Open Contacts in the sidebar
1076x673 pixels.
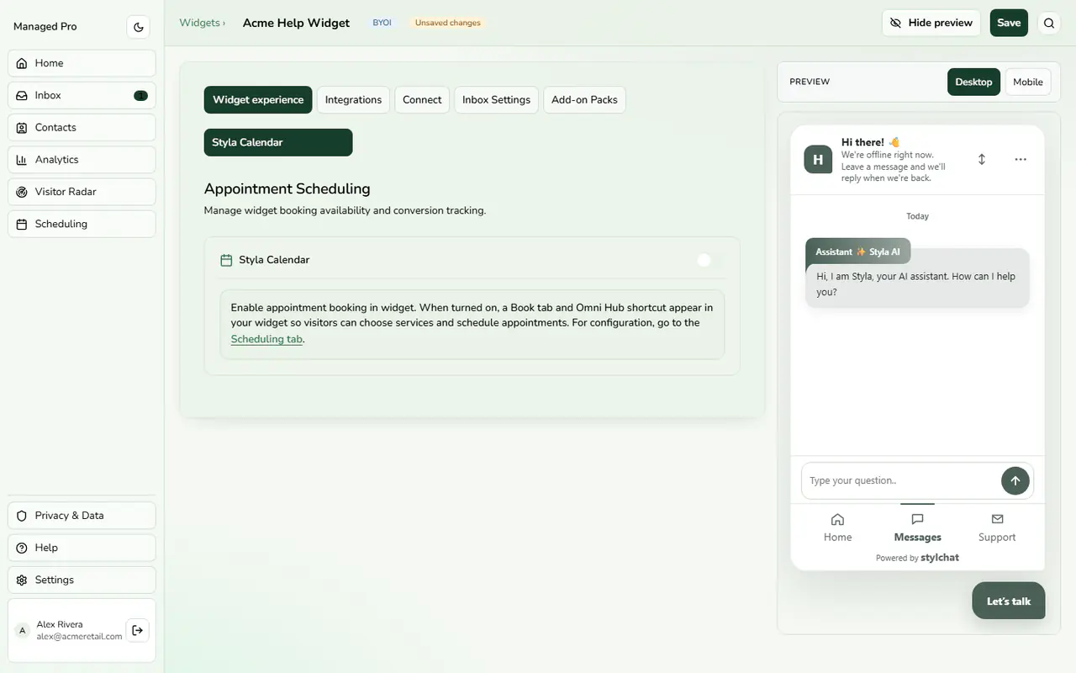coord(82,127)
